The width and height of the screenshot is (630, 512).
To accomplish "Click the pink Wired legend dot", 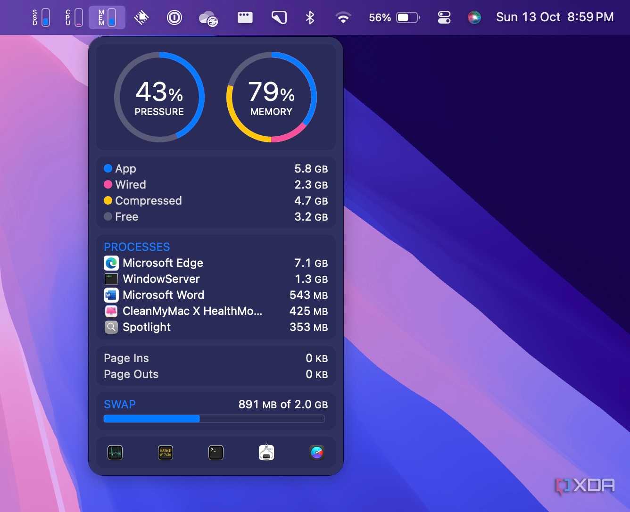I will [108, 184].
